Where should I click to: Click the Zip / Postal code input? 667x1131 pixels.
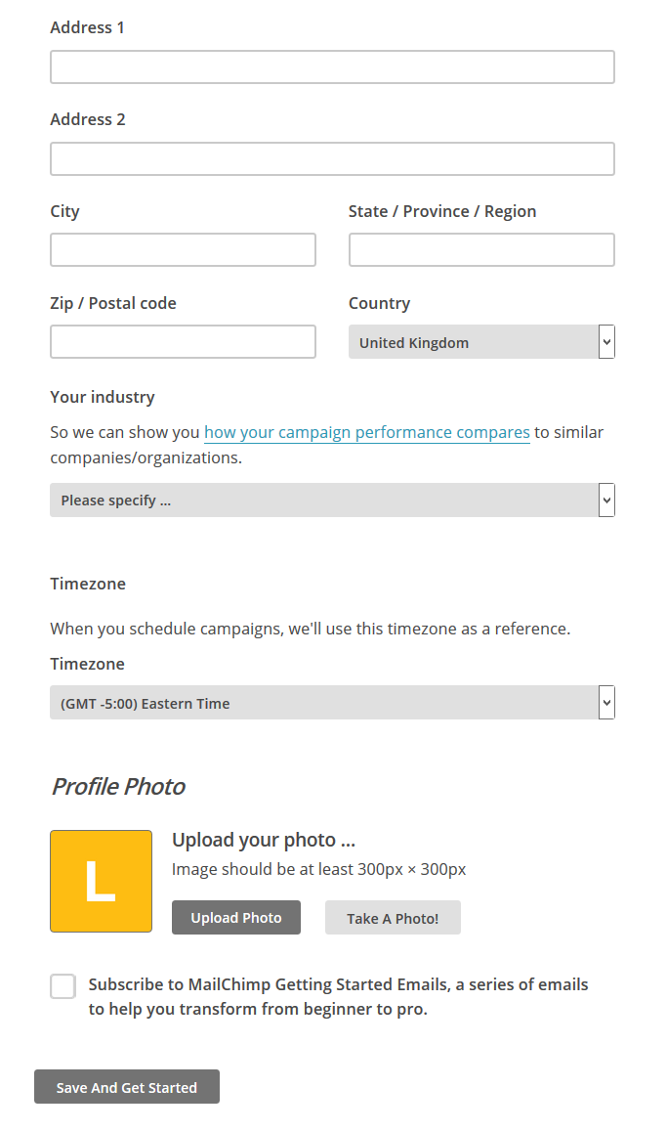click(183, 342)
